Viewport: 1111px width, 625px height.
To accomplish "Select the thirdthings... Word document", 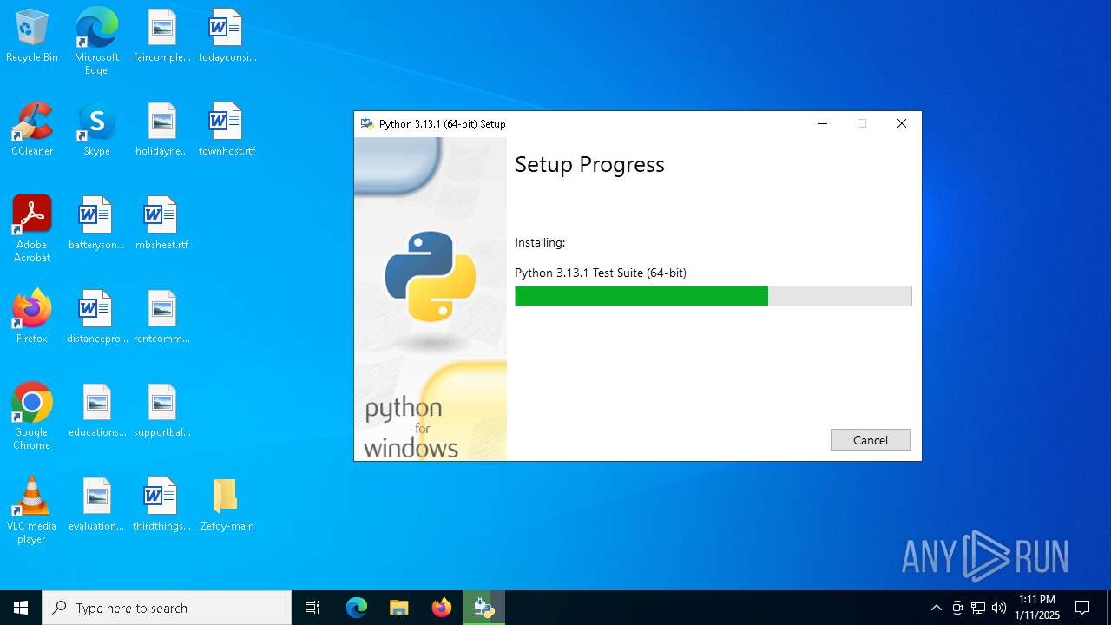I will tap(161, 505).
